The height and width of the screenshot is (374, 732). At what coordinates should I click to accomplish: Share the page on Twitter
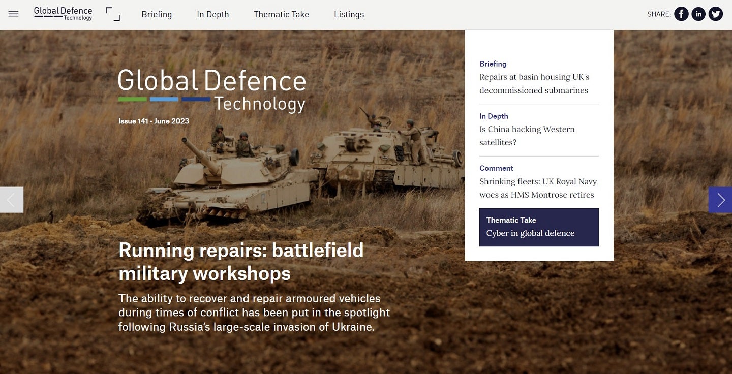tap(716, 14)
